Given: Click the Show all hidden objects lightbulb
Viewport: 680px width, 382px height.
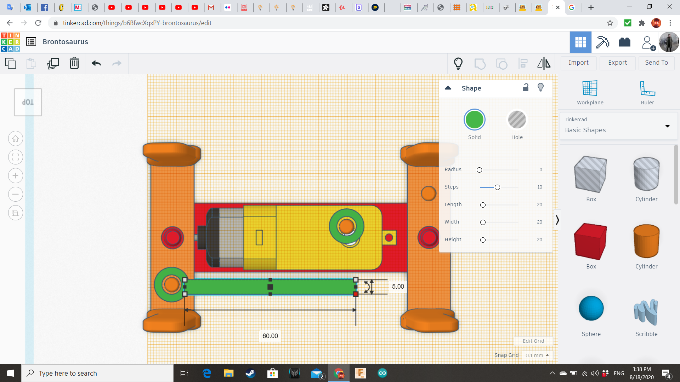Looking at the screenshot, I should [x=458, y=63].
